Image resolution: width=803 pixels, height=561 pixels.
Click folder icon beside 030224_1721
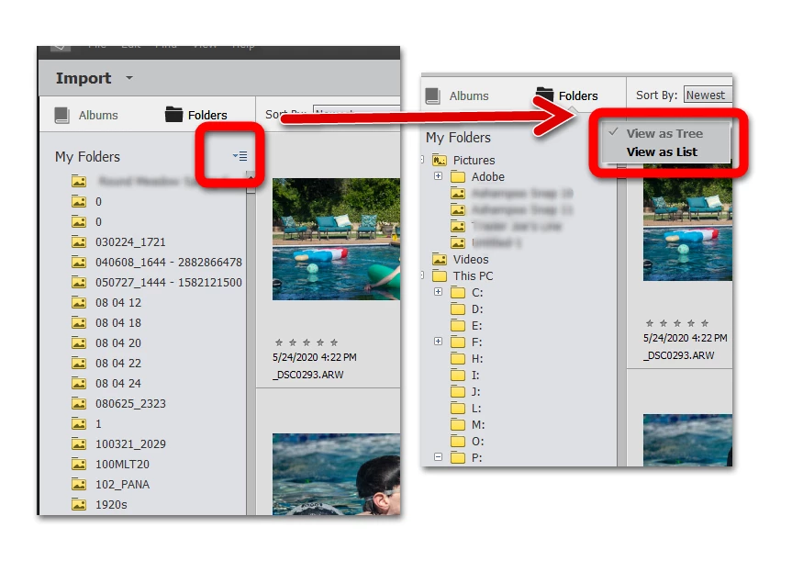79,241
